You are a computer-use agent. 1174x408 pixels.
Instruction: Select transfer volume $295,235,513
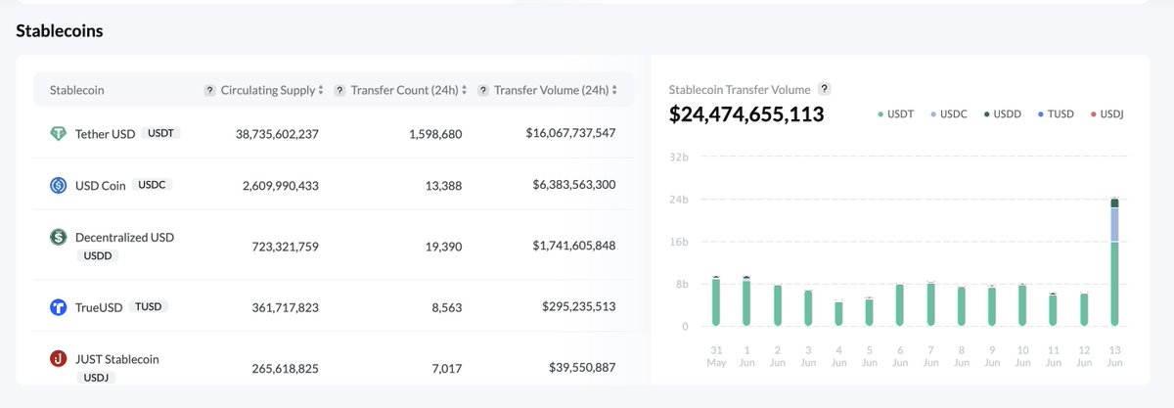[578, 306]
